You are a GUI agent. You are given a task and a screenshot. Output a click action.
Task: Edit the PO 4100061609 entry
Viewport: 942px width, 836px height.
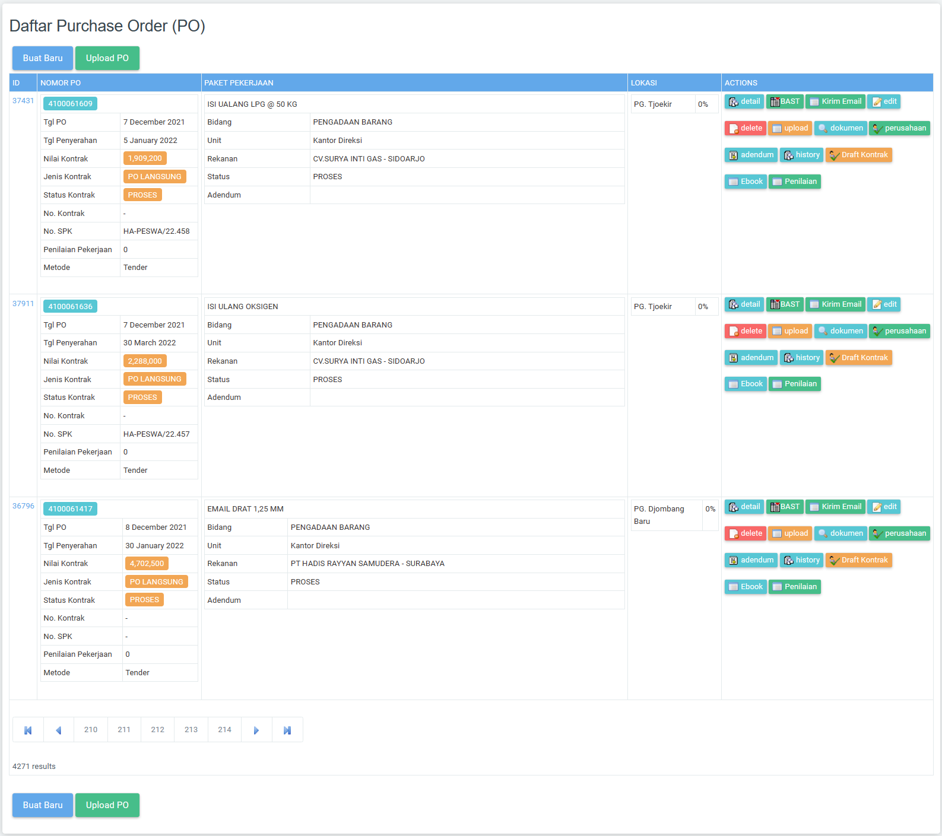tap(884, 101)
